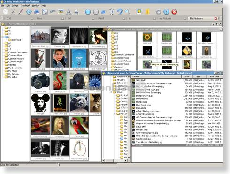
Task: Open the Image menu
Action: (15, 6)
